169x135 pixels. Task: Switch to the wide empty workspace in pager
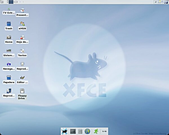(16, 2)
